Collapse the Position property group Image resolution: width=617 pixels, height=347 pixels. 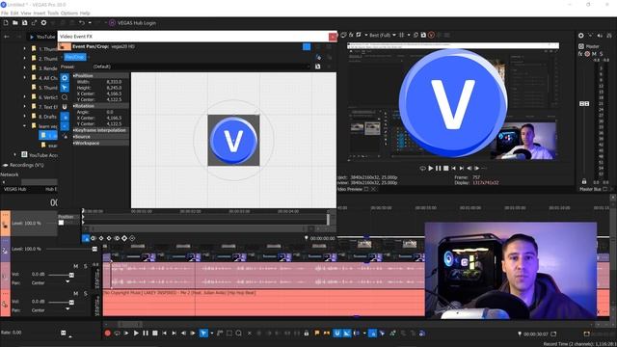click(74, 75)
